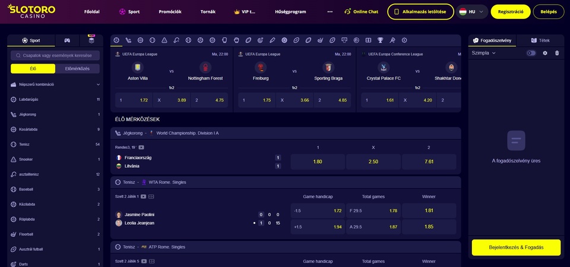Switch to Élő live mode
This screenshot has width=570, height=267.
(x=33, y=69)
